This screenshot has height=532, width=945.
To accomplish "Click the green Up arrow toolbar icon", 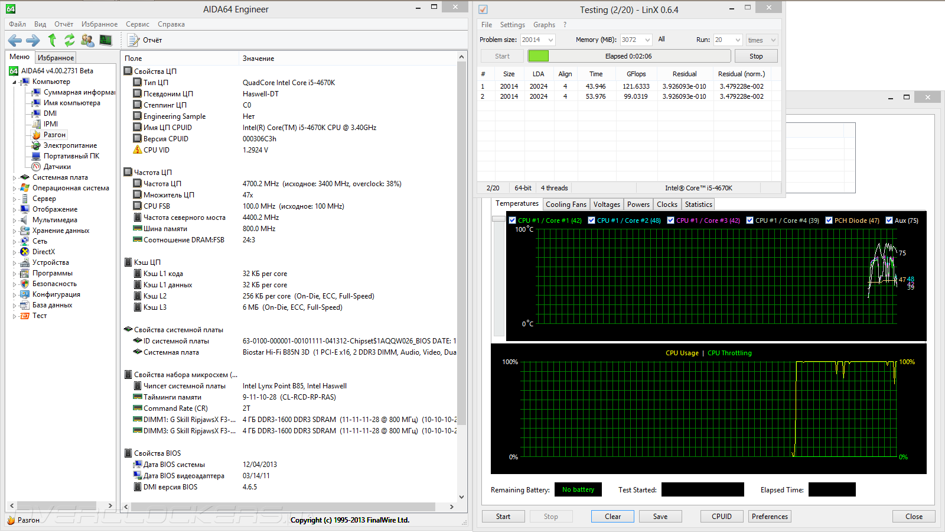I will point(52,40).
